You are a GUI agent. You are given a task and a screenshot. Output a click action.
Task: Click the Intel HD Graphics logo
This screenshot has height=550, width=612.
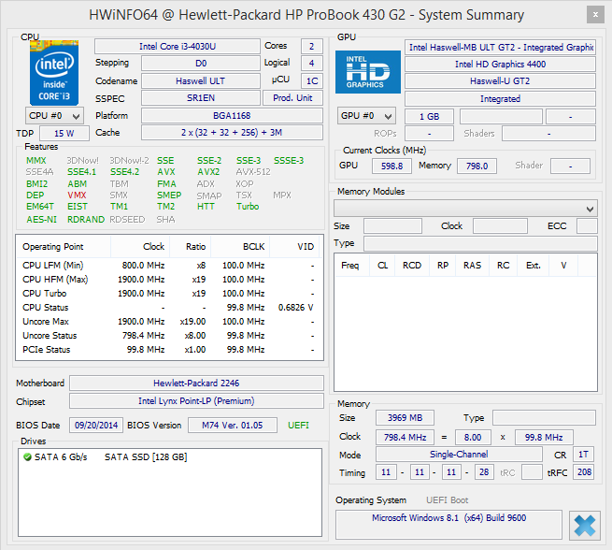click(x=368, y=72)
